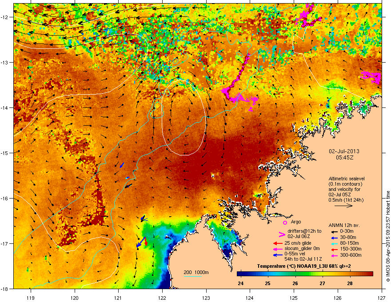The height and width of the screenshot is (302, 391).
Task: Click the 150-300m depth label
Action: point(351,249)
